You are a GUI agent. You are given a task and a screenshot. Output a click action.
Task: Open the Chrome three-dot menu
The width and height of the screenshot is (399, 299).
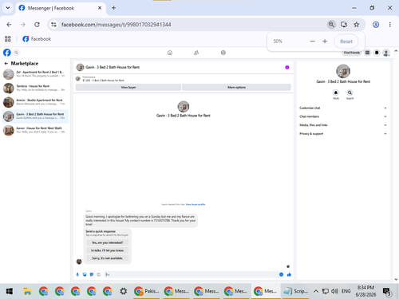(x=390, y=25)
